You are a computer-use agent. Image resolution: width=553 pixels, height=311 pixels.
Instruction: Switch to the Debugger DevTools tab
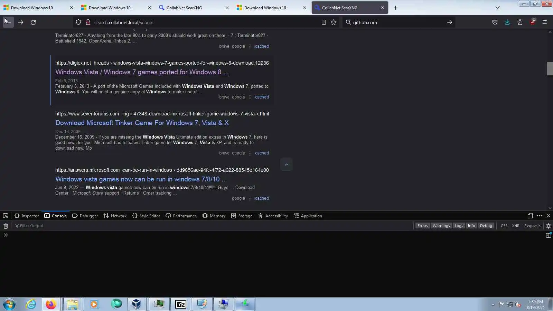pyautogui.click(x=85, y=216)
